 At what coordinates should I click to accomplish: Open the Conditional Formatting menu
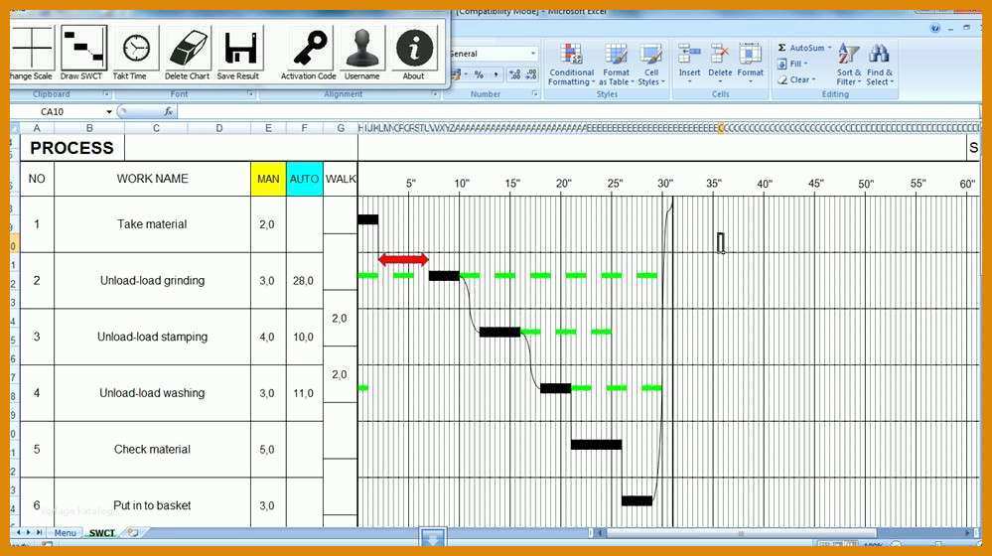[571, 64]
